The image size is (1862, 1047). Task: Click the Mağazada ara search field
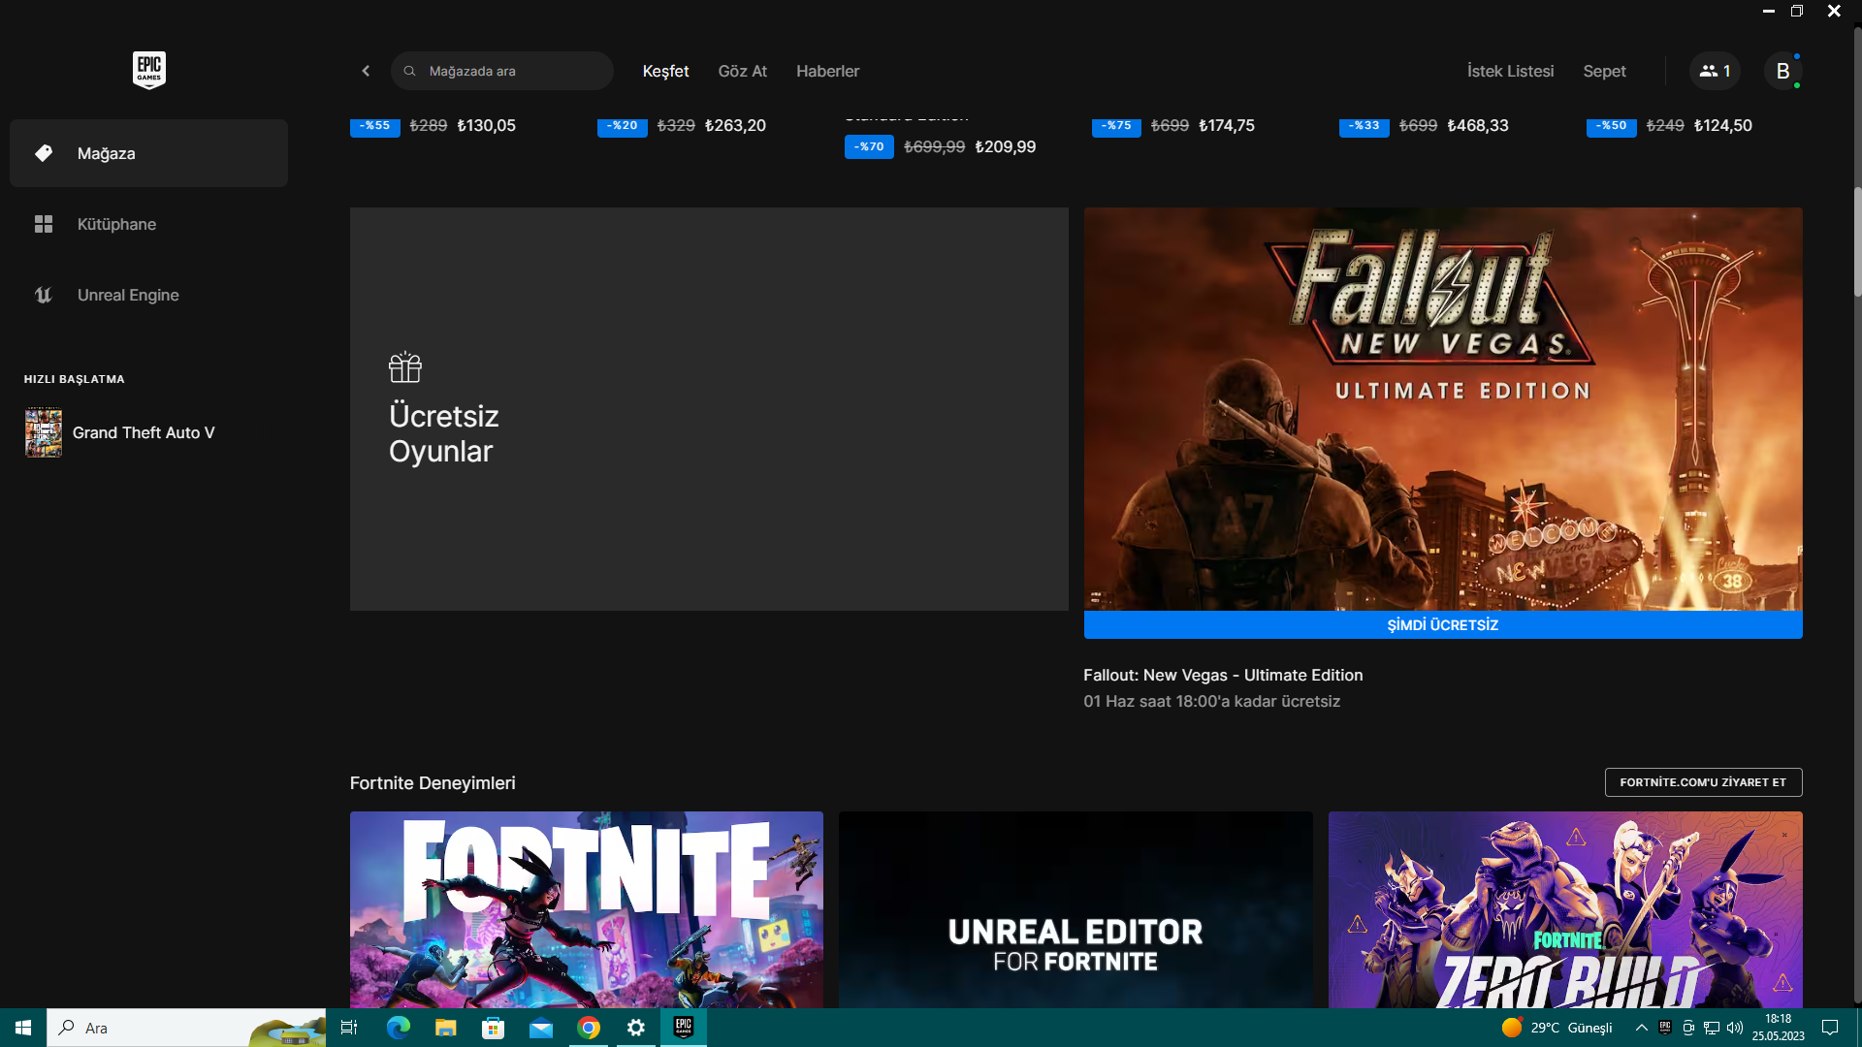click(x=514, y=71)
